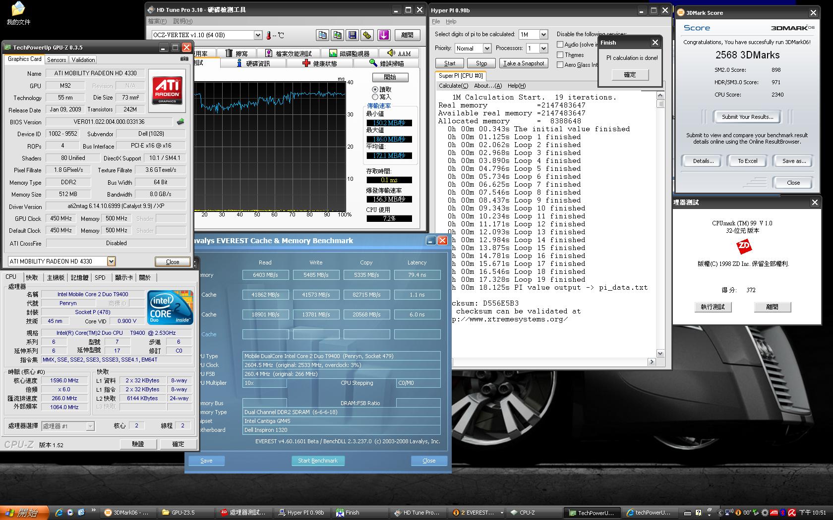The image size is (833, 520).
Task: Toggle Aero Glass Interface checkbox
Action: click(560, 64)
